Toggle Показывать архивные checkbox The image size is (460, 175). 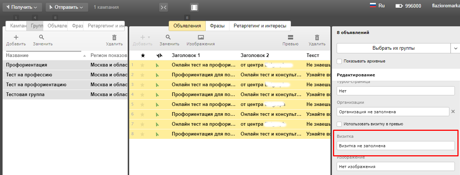tap(339, 61)
